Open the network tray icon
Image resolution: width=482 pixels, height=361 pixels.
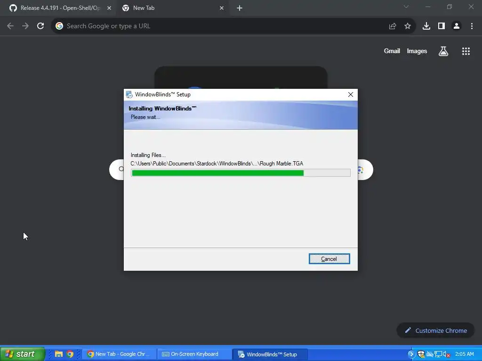[438, 354]
